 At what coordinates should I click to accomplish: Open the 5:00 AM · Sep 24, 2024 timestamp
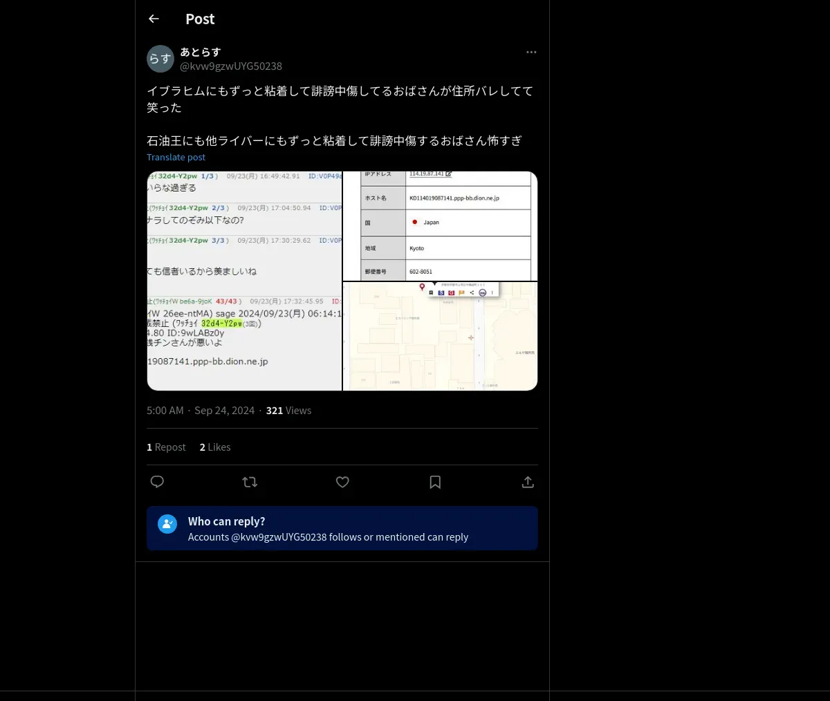click(201, 410)
